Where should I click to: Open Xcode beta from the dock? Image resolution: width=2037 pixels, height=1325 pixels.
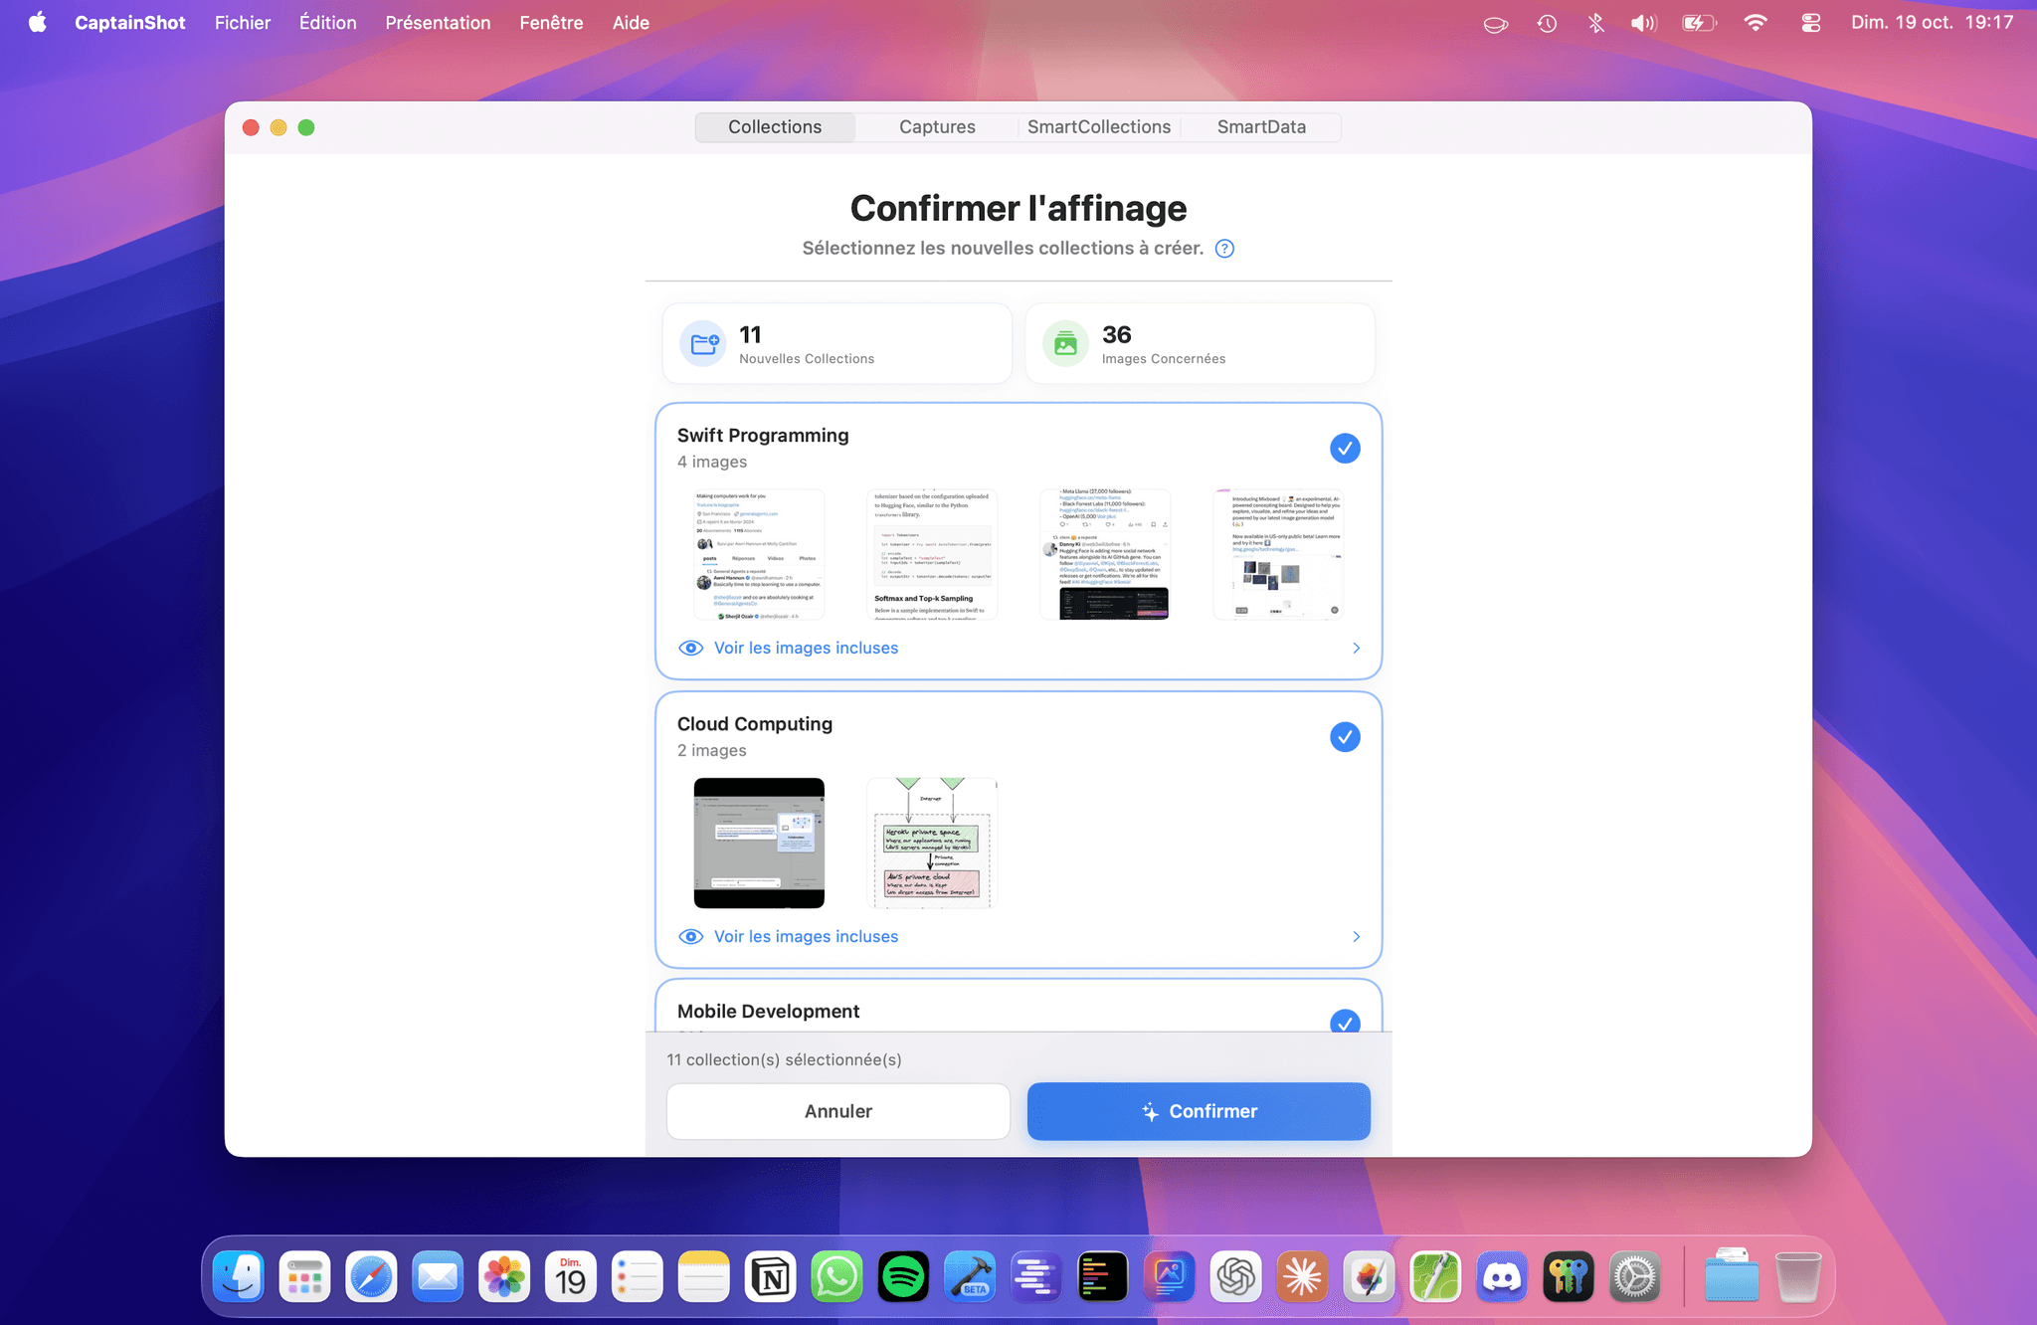tap(970, 1277)
